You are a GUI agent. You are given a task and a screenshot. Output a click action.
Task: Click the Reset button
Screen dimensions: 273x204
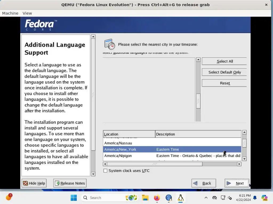(x=224, y=83)
